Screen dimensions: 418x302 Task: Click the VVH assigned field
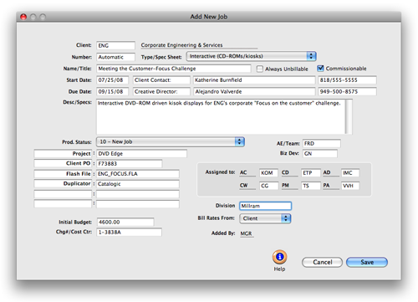(350, 186)
